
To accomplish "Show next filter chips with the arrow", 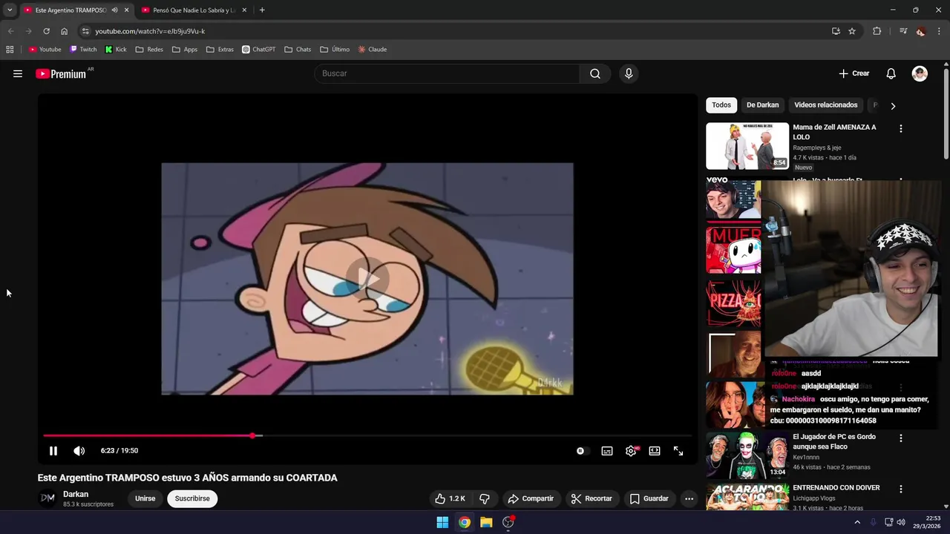I will [893, 106].
